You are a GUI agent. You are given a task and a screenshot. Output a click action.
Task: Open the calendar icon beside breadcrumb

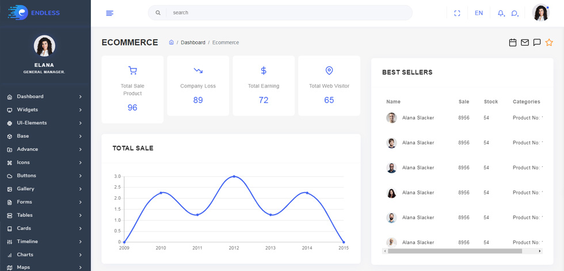[513, 43]
